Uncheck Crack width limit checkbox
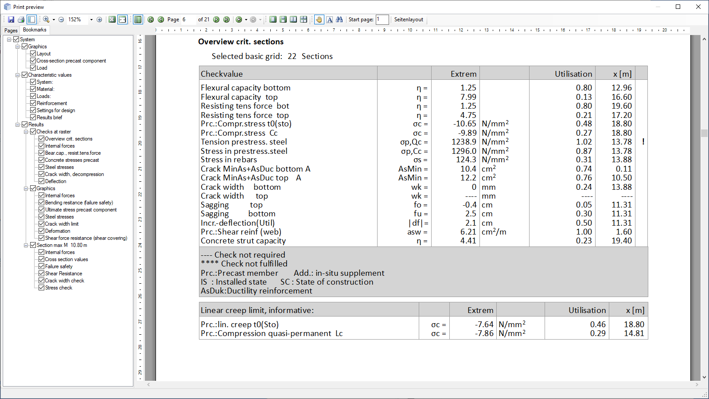 tap(41, 224)
